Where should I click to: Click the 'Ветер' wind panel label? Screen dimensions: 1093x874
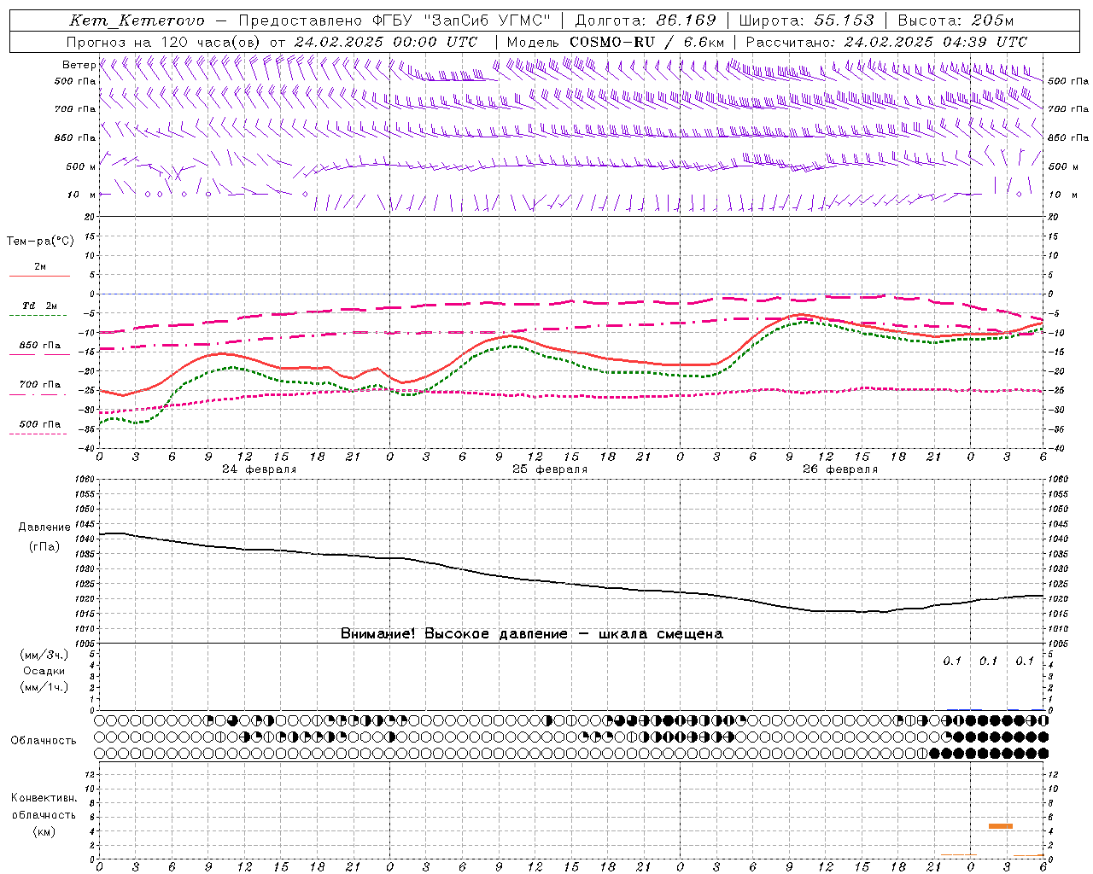(x=79, y=65)
